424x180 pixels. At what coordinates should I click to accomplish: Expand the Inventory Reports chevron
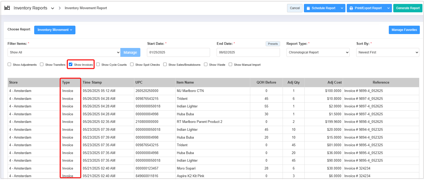(53, 8)
